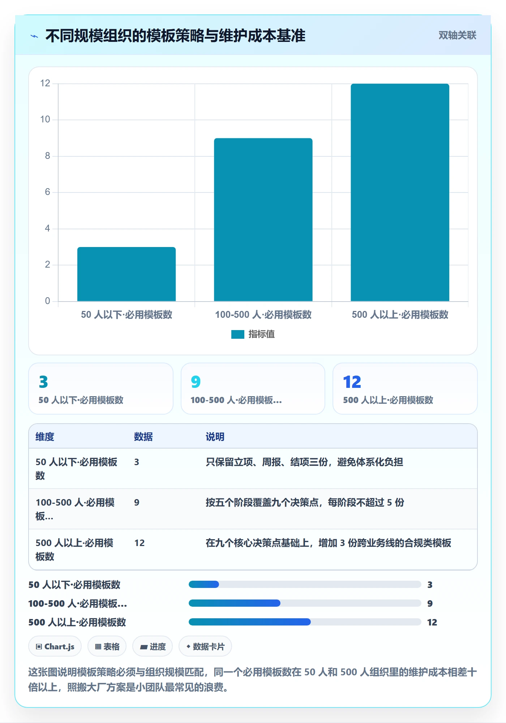Open the data card showing value 3
This screenshot has width=506, height=723.
click(101, 389)
